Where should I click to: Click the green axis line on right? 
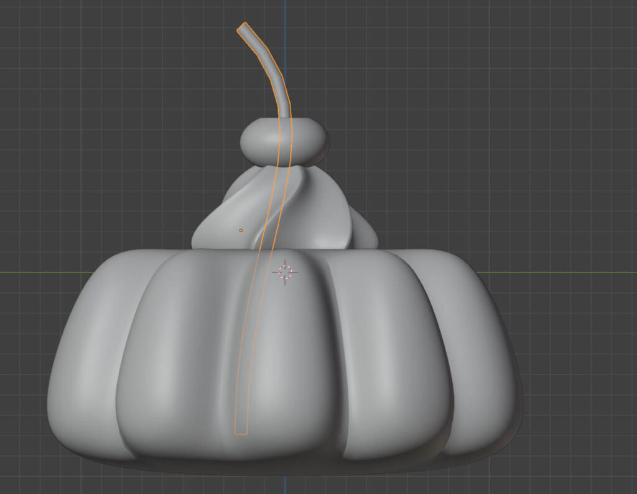tap(560, 272)
